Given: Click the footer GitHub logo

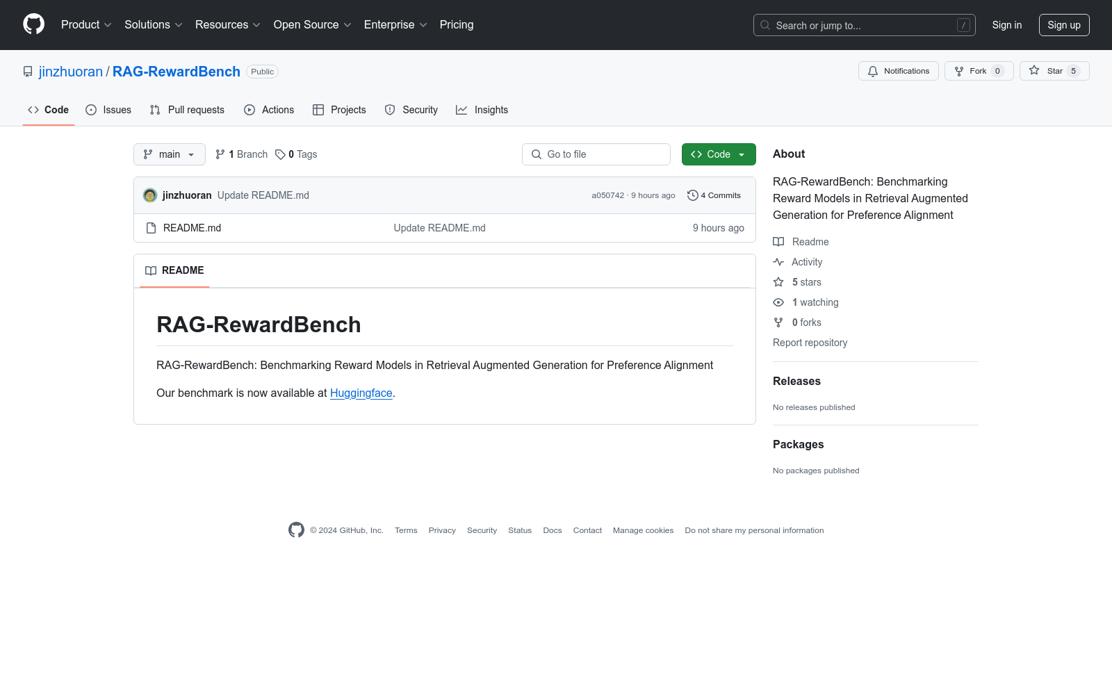Looking at the screenshot, I should [296, 530].
